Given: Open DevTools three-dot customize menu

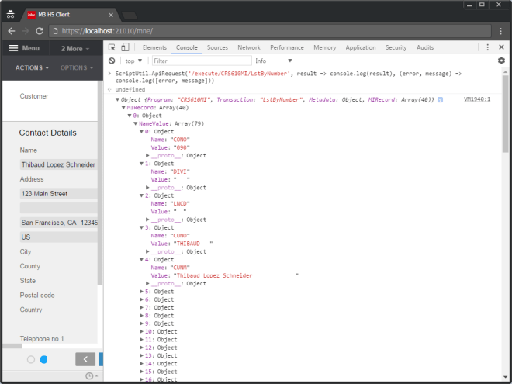Looking at the screenshot, I should pyautogui.click(x=488, y=47).
